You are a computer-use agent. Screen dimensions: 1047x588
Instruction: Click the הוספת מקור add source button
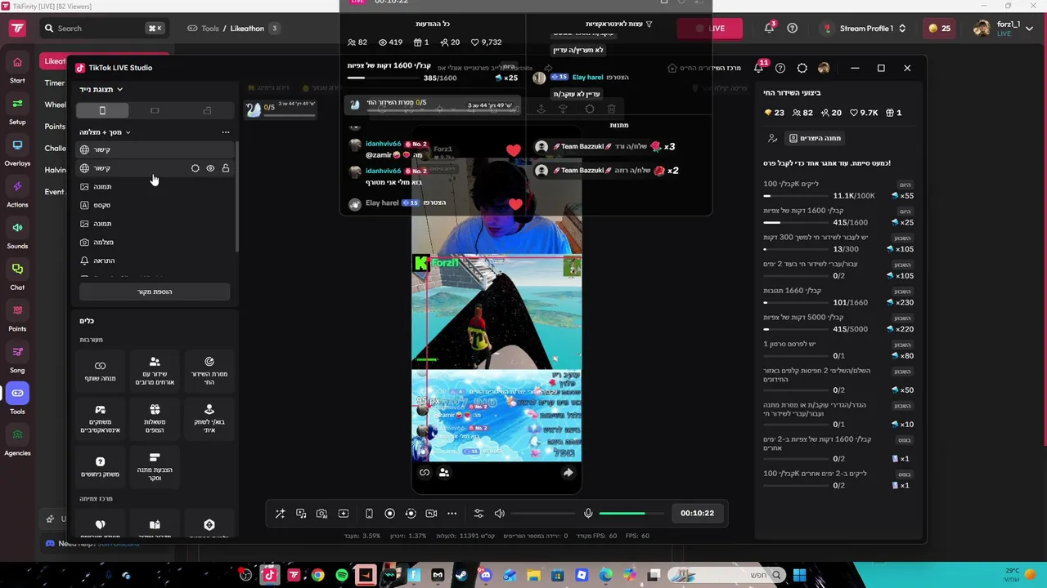155,292
